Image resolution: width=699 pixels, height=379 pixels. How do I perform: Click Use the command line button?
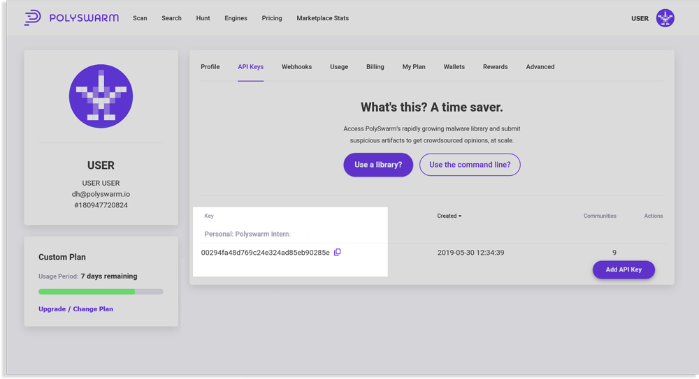pos(470,165)
